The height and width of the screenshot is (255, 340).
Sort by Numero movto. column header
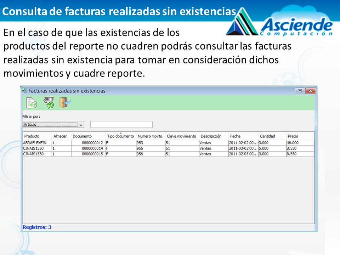(151, 136)
